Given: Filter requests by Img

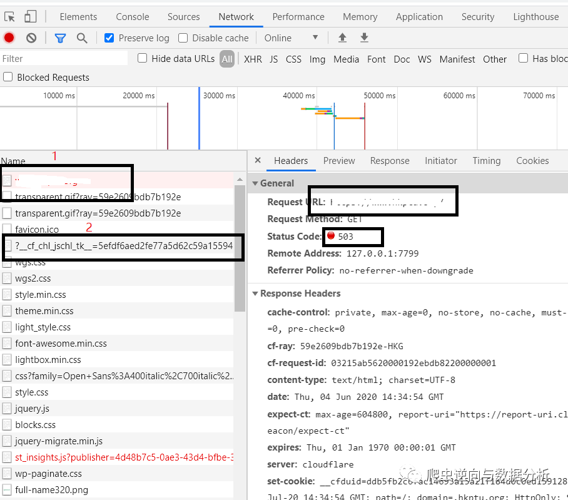Looking at the screenshot, I should 317,59.
